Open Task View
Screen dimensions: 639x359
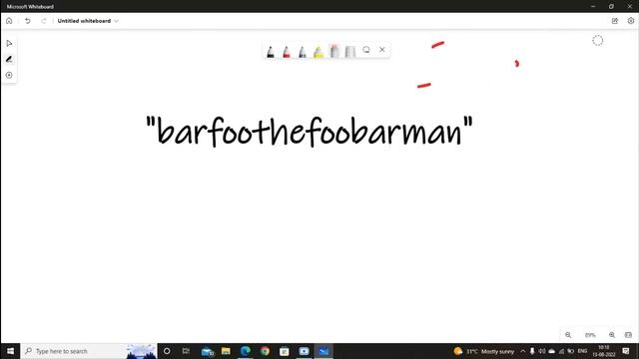(186, 351)
